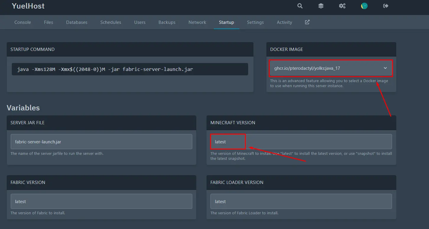The image size is (429, 229).
Task: Expand the Docker image dropdown
Action: pyautogui.click(x=330, y=68)
